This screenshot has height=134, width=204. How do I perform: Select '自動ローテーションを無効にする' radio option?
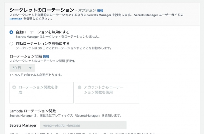(11, 32)
